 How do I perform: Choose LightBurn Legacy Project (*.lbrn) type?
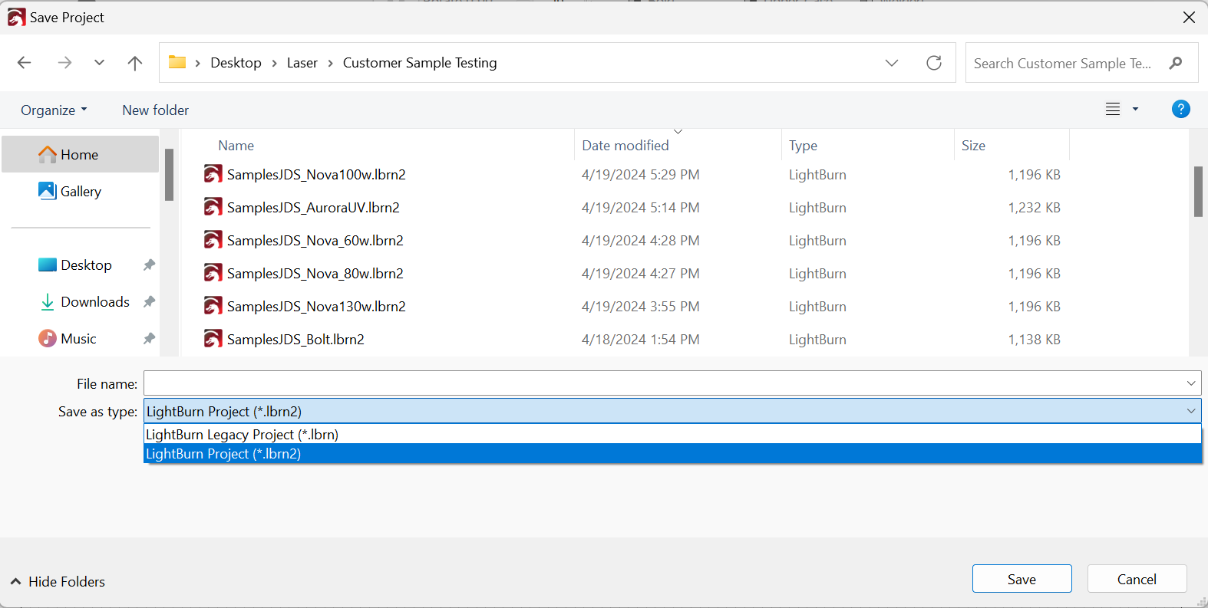[672, 435]
